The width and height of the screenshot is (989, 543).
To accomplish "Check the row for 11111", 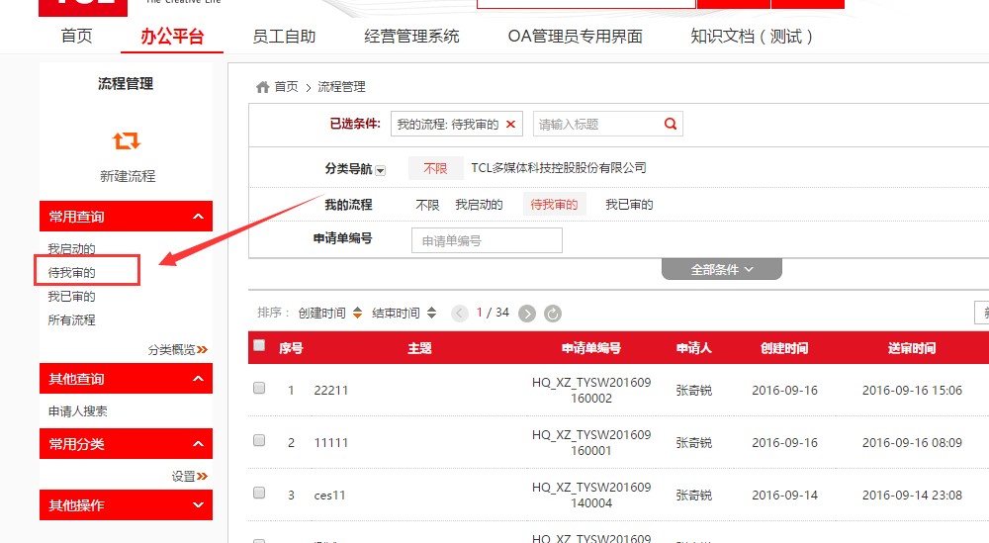I will click(259, 441).
